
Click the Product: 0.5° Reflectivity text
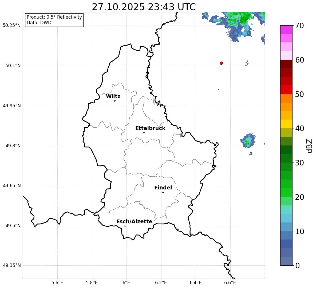click(54, 17)
